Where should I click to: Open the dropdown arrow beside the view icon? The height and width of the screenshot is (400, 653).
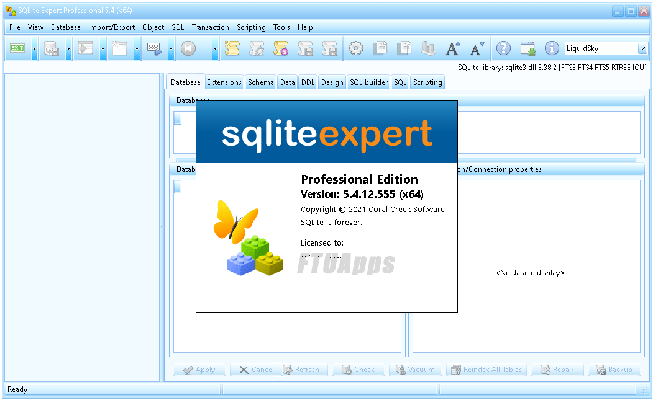tap(137, 48)
